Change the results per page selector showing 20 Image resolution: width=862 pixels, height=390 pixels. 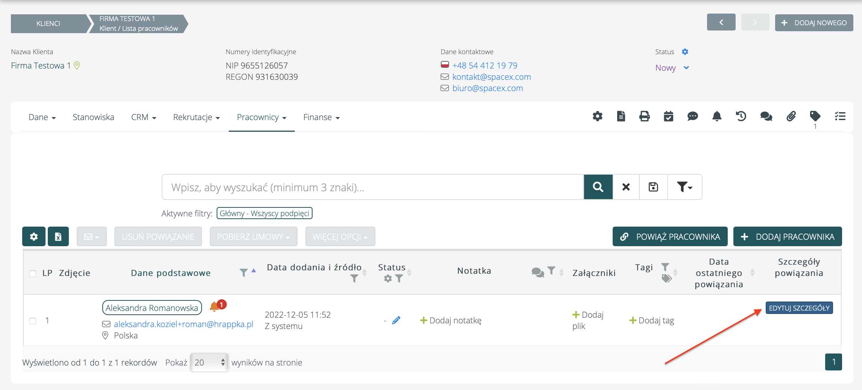point(209,363)
